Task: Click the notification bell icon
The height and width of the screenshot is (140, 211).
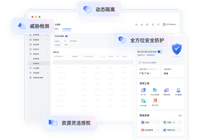Action: point(153,24)
